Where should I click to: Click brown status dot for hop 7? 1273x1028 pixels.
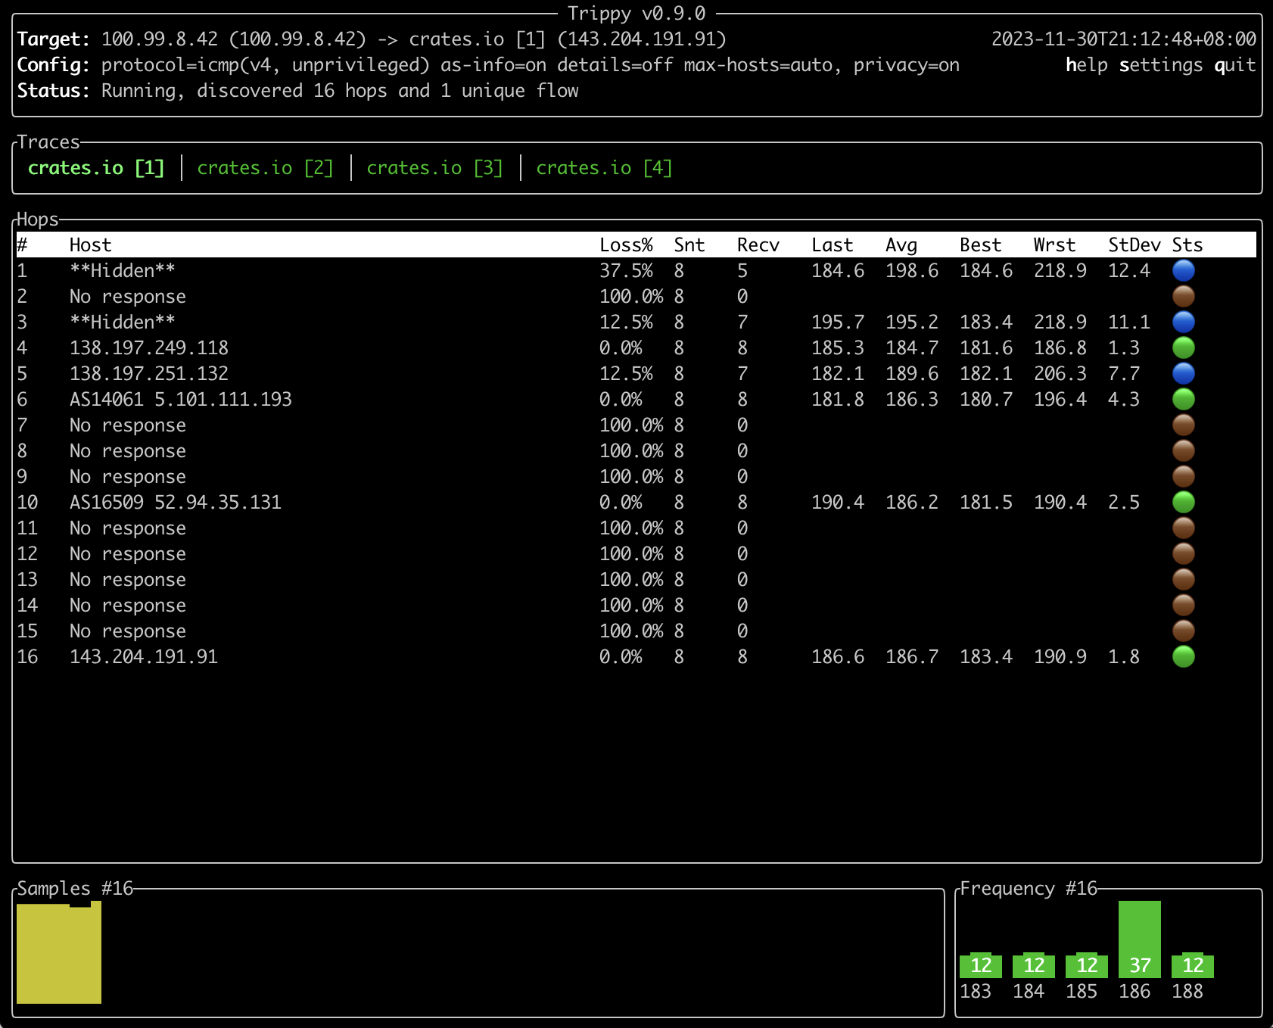click(1184, 425)
